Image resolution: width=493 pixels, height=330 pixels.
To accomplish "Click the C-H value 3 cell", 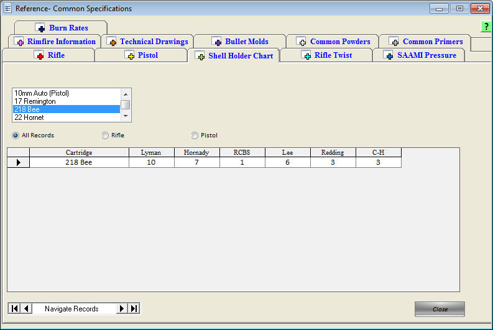I will pos(378,162).
